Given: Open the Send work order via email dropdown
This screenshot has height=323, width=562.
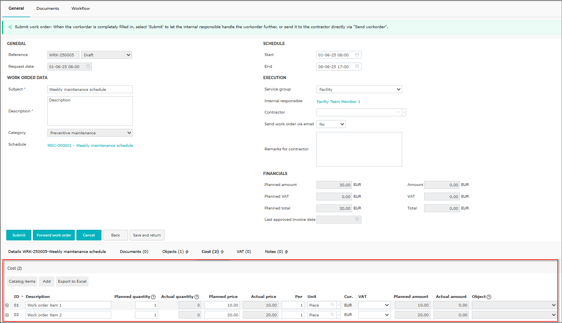Looking at the screenshot, I should 331,124.
